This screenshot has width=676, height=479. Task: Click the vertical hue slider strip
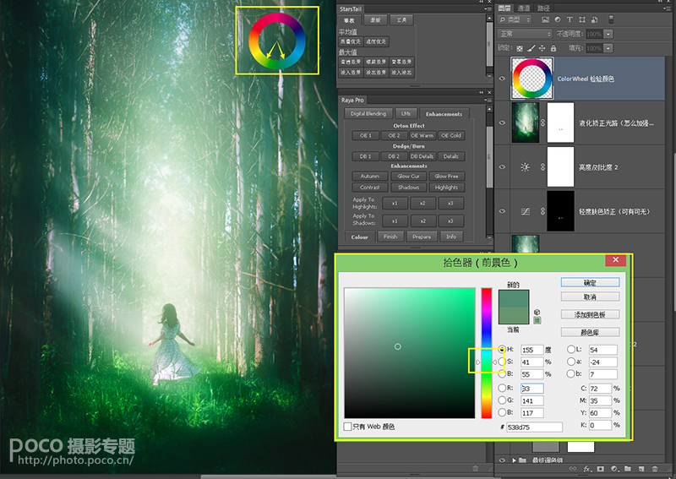pyautogui.click(x=487, y=353)
